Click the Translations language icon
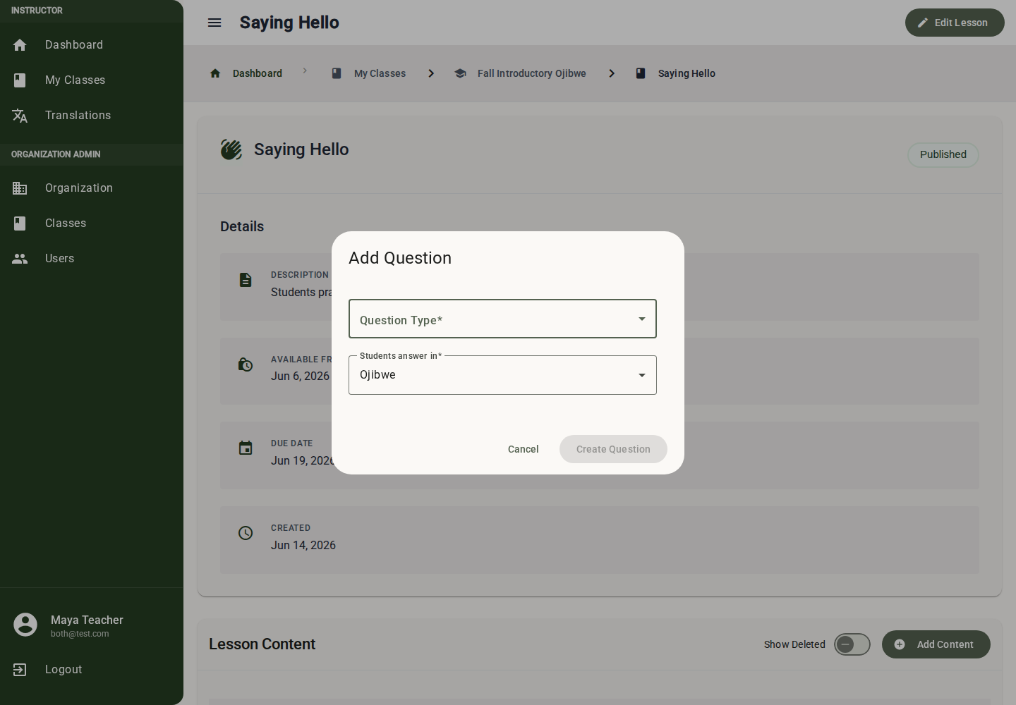This screenshot has width=1016, height=705. [20, 116]
